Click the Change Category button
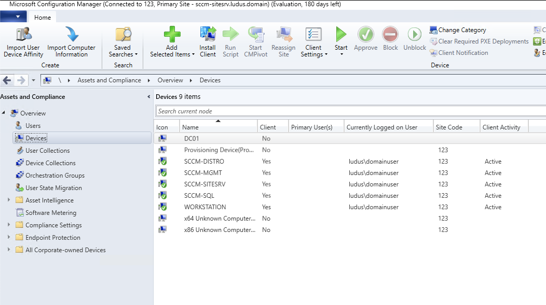Screen dimensions: 546x305 coord(458,30)
